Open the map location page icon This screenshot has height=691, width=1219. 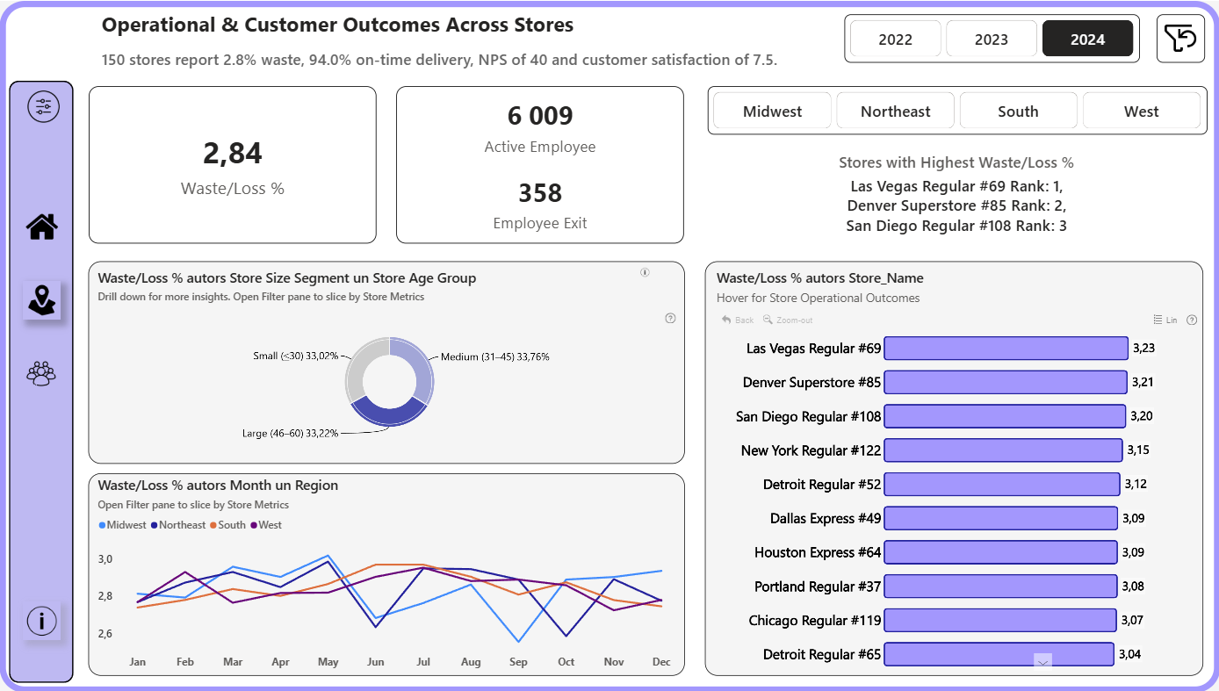(42, 300)
